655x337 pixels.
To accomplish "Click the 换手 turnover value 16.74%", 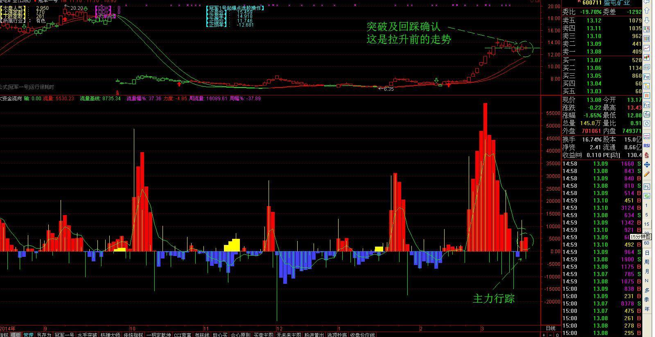I will point(592,139).
